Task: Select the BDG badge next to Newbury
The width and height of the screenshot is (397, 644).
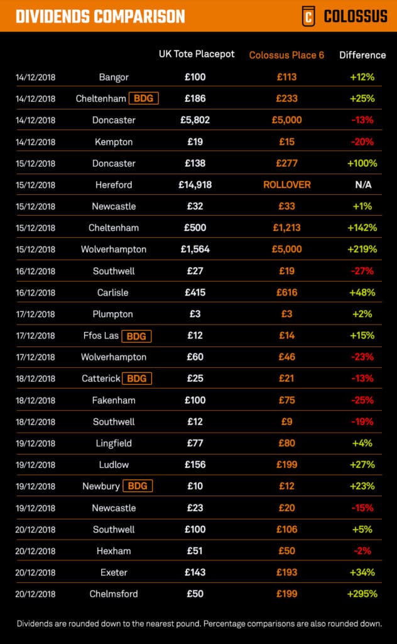Action: pos(138,486)
